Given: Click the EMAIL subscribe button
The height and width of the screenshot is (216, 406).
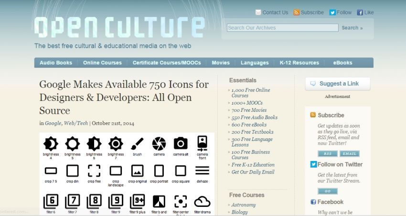Looking at the screenshot, I should 350,153.
